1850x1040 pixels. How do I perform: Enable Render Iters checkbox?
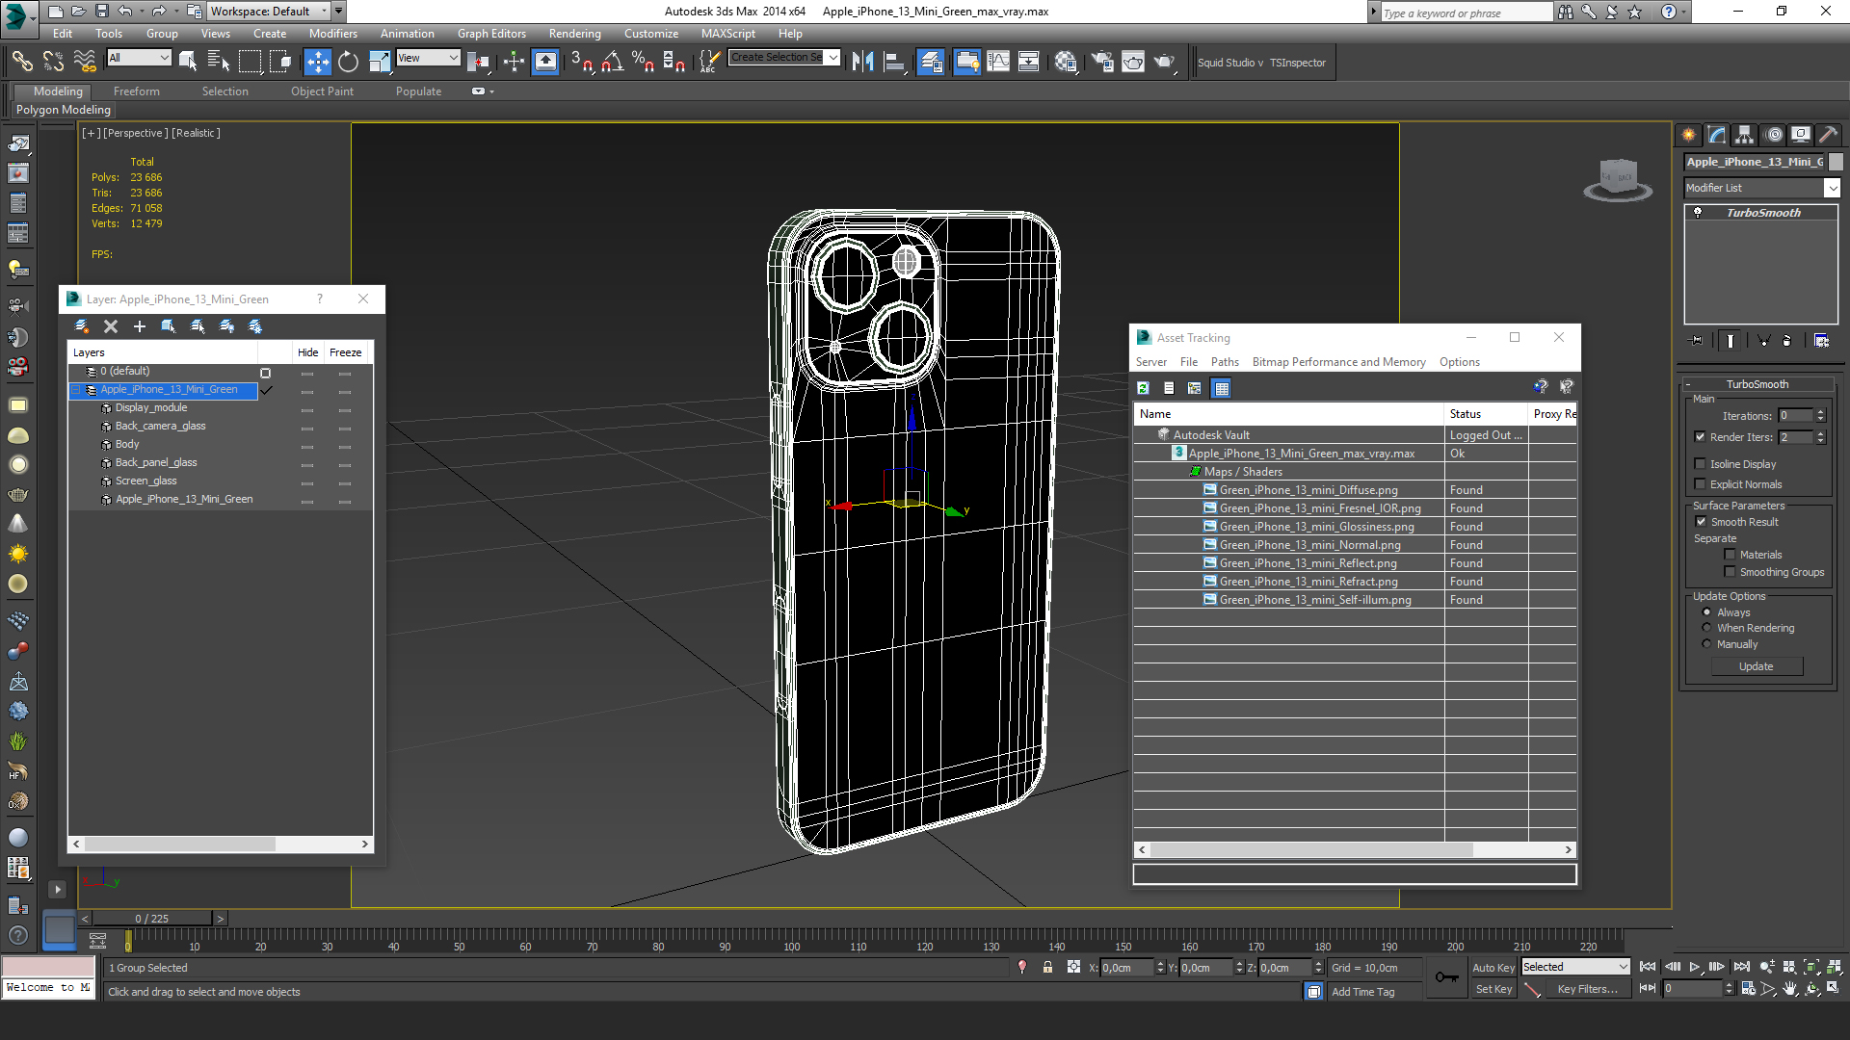coord(1701,436)
